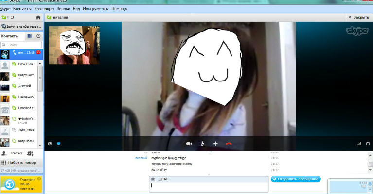Screen dimensions: 373x194
Task: Select the active call entry вит... 12:16
Action: [x=21, y=54]
